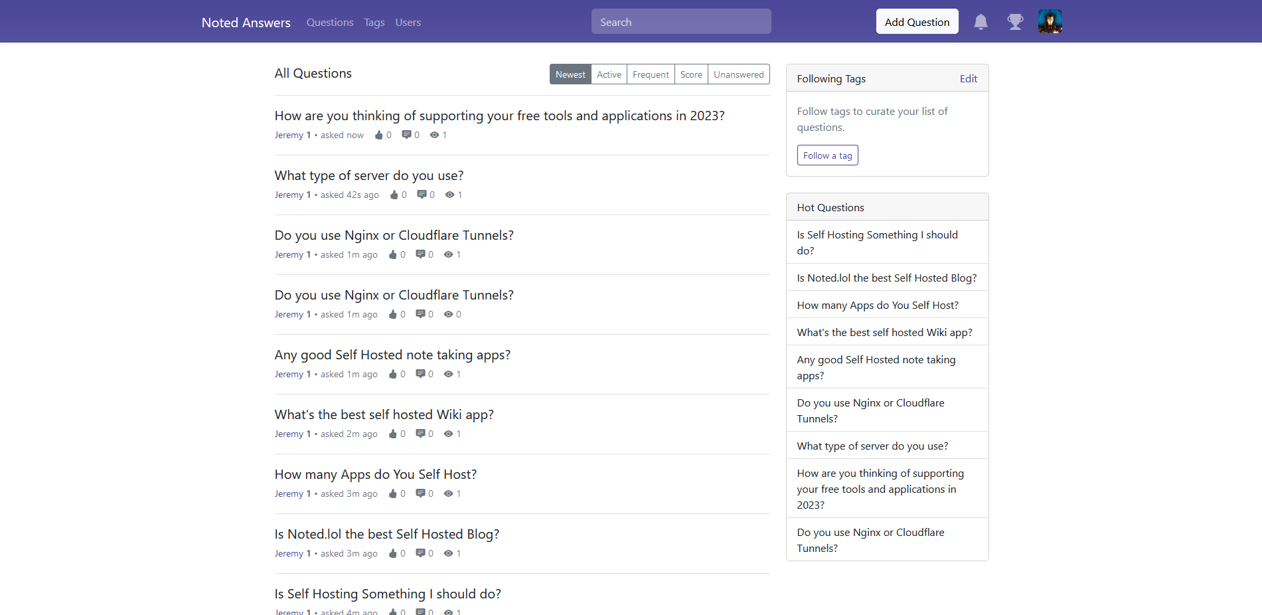Open 'What type of server do you use?' question
Image resolution: width=1262 pixels, height=615 pixels.
[369, 175]
